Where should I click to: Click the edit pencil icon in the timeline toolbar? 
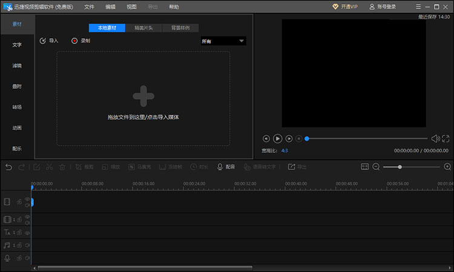[x=36, y=167]
